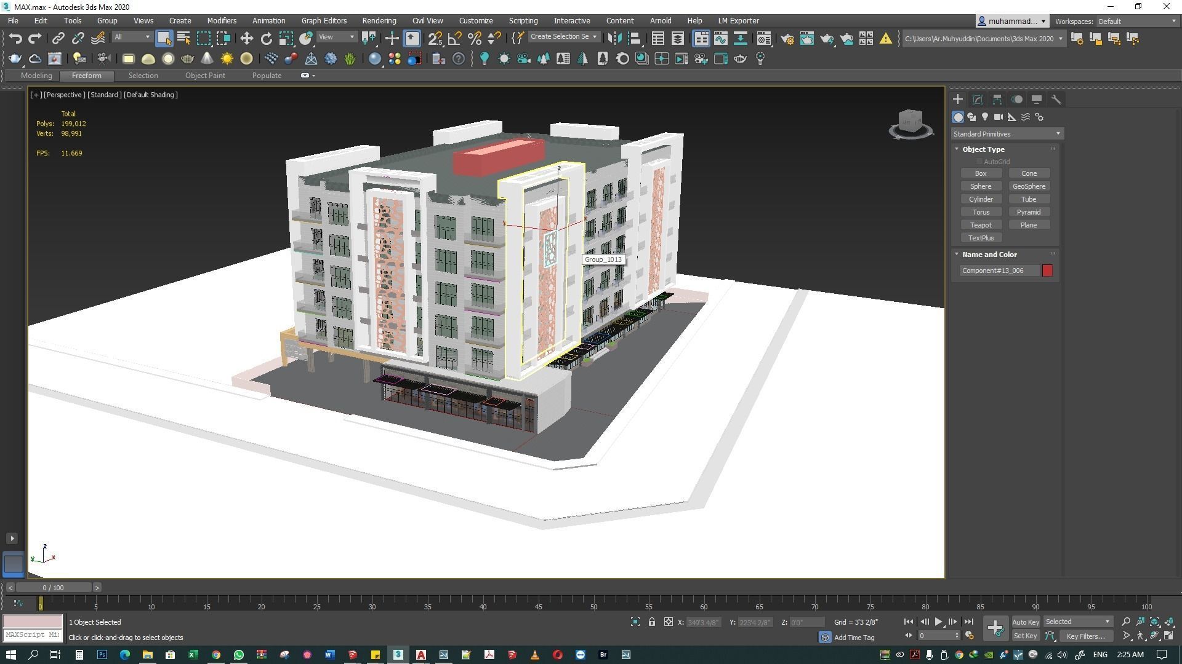Open the Create panel plus tab
Screen dimensions: 1182x664
958,99
